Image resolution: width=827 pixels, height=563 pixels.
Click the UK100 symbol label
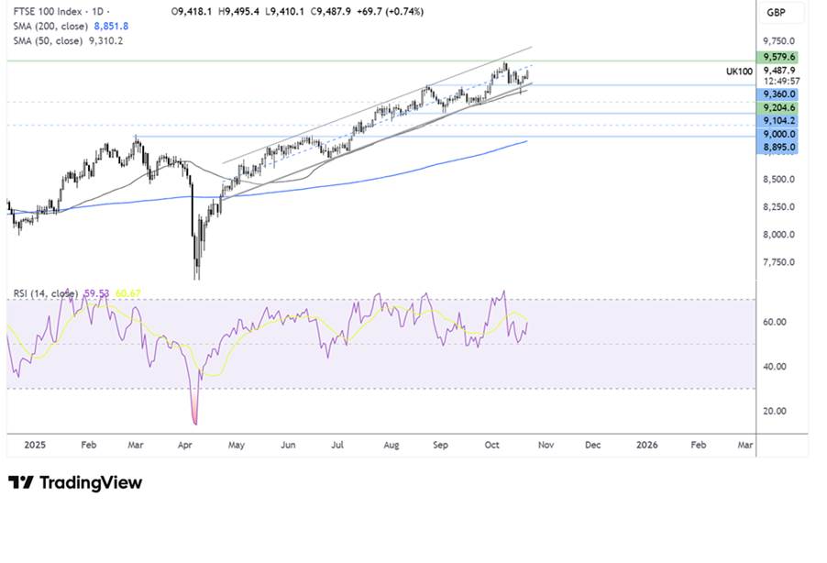[734, 70]
